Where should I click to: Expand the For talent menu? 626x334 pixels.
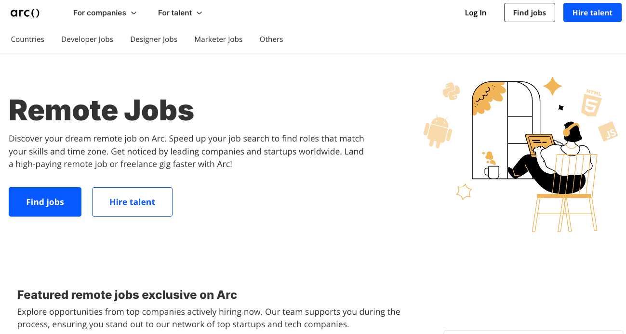(x=180, y=13)
